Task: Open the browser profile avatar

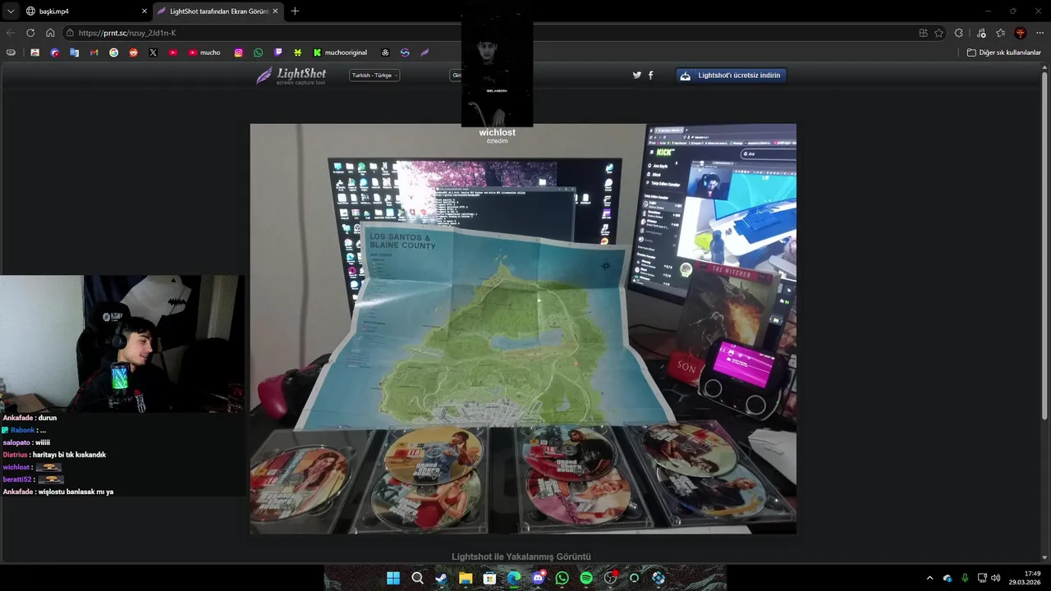Action: [1021, 33]
